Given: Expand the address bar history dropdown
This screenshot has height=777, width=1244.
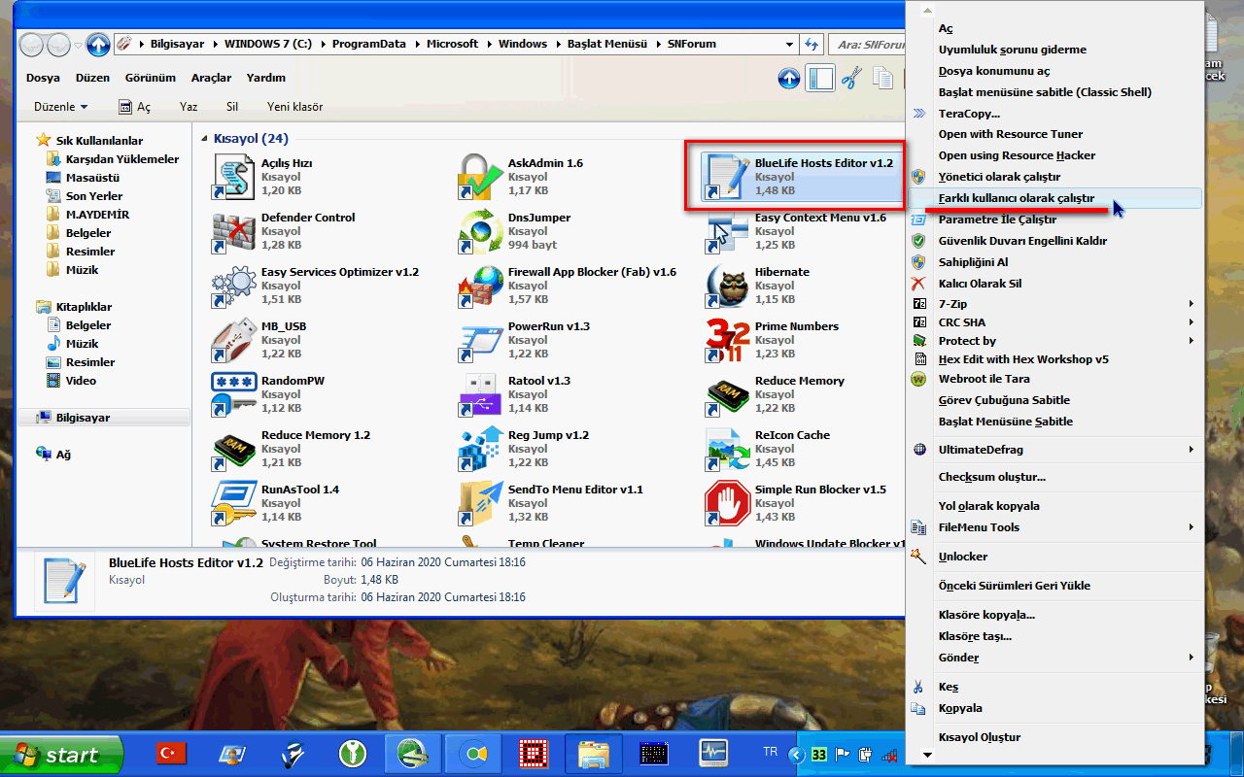Looking at the screenshot, I should pos(790,44).
